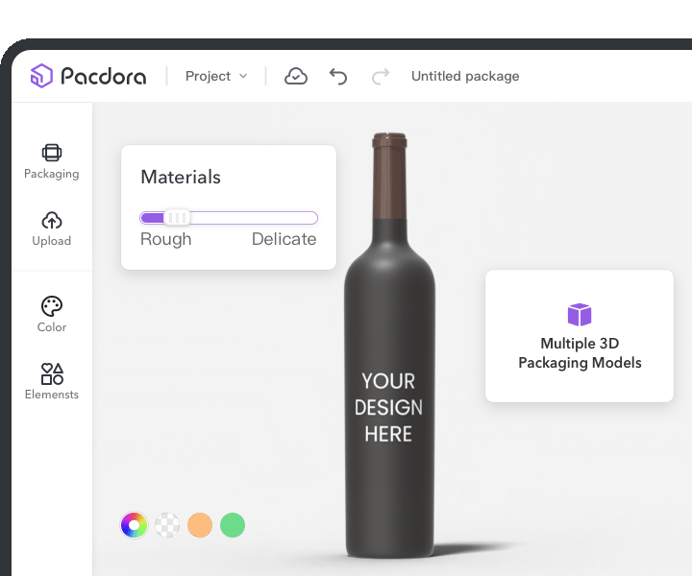Screen dimensions: 692x576
Task: Open the rainbow color wheel picker
Action: coord(134,525)
